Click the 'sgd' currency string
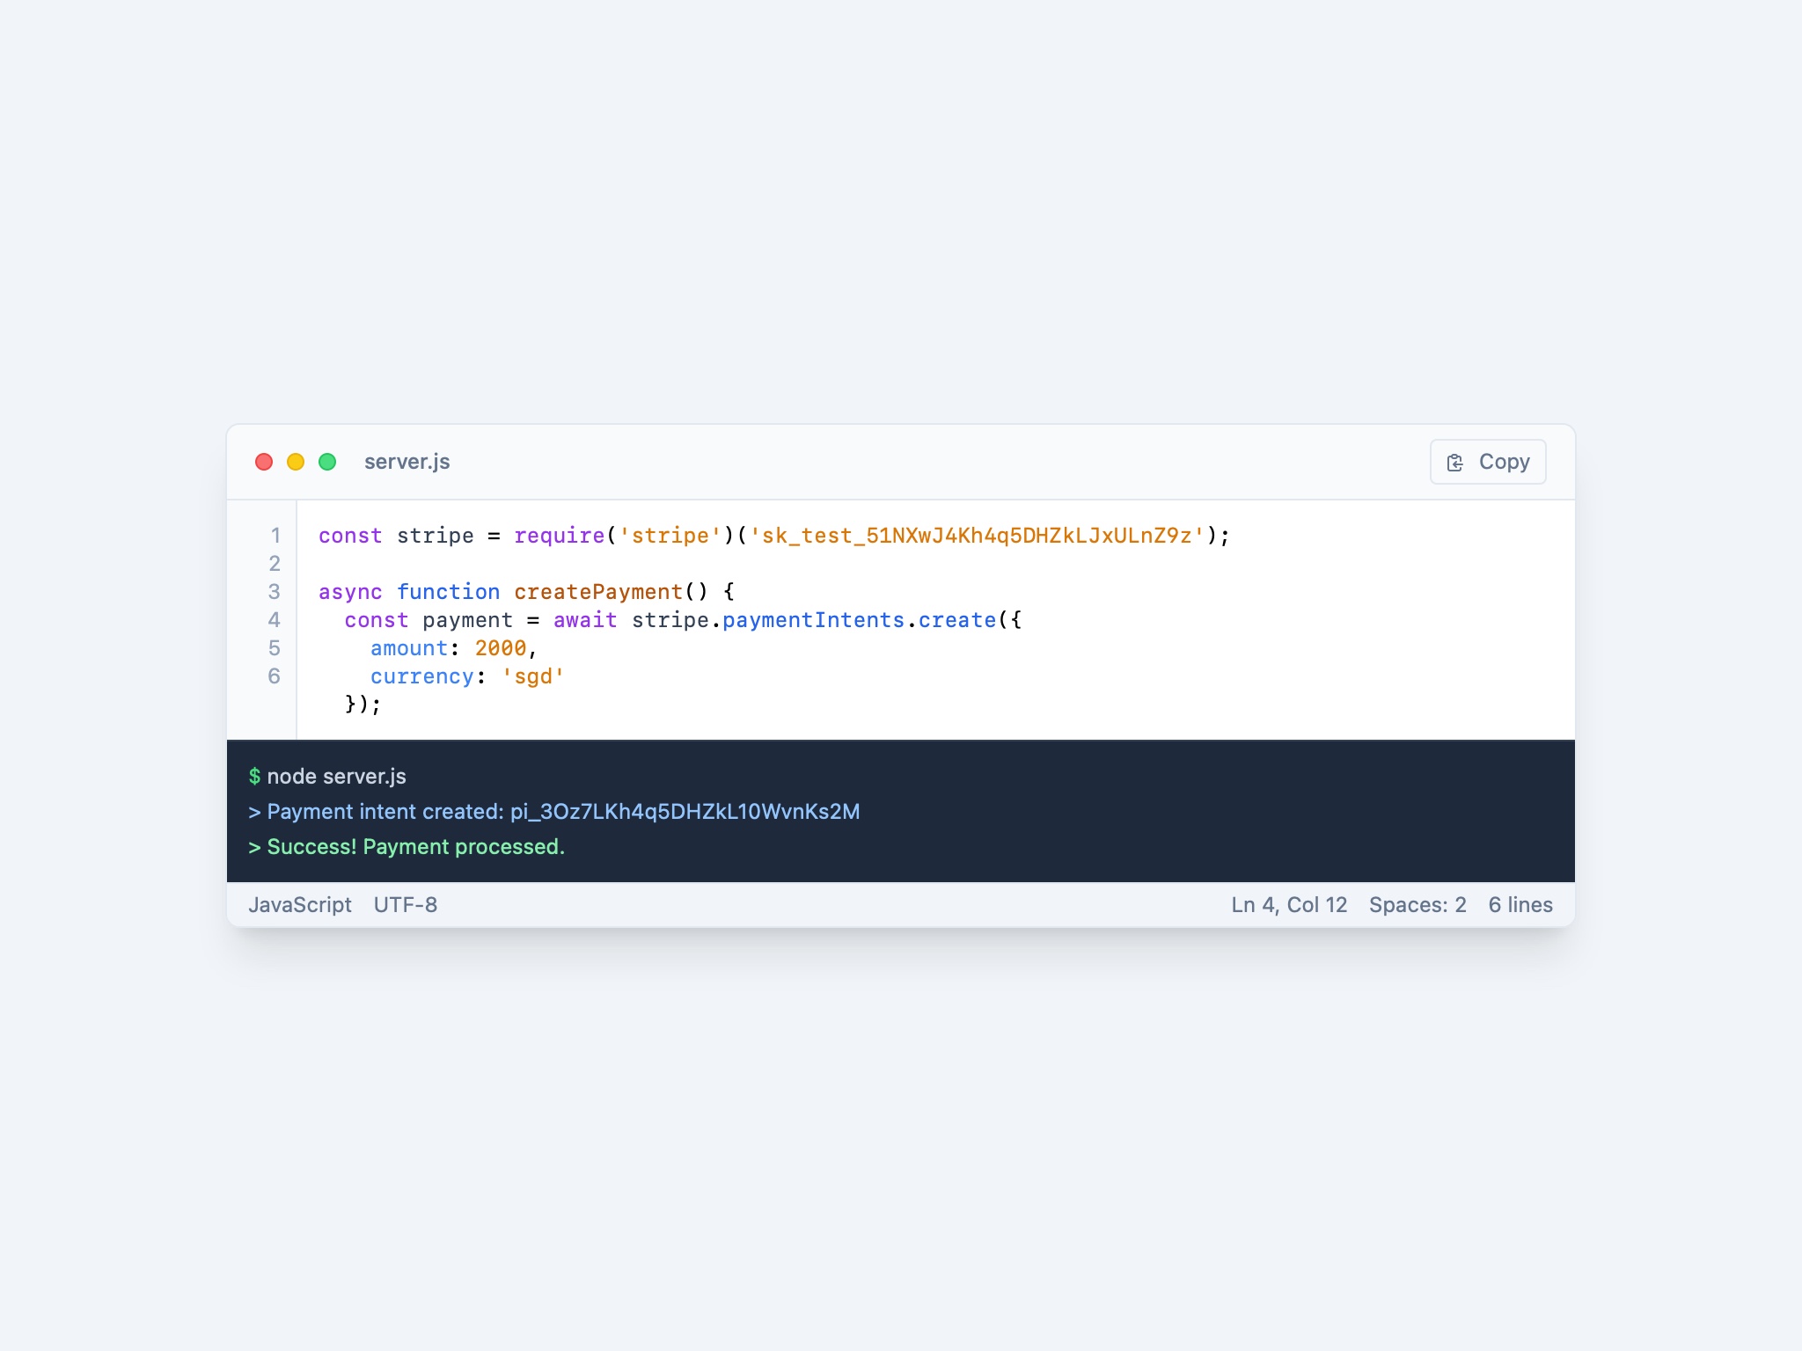This screenshot has width=1802, height=1351. point(533,676)
